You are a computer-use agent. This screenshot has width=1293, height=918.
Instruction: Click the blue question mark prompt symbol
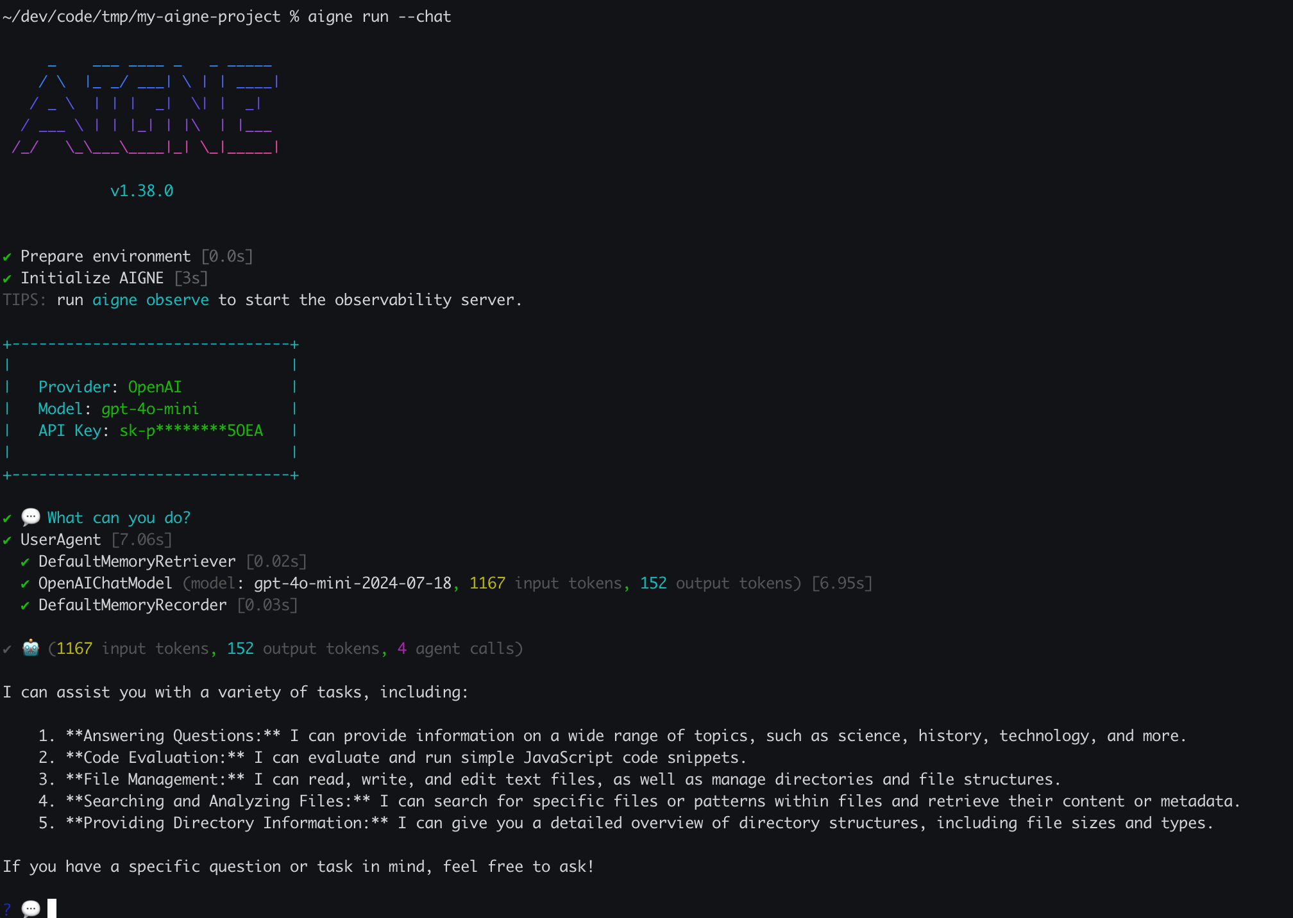click(7, 909)
